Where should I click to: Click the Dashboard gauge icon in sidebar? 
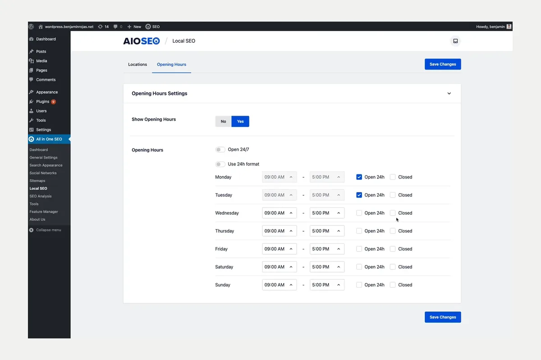pos(31,39)
